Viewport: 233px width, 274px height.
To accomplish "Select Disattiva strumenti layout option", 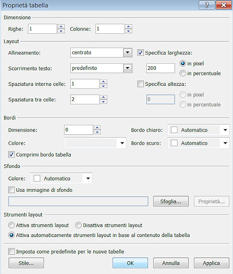I will click(78, 225).
